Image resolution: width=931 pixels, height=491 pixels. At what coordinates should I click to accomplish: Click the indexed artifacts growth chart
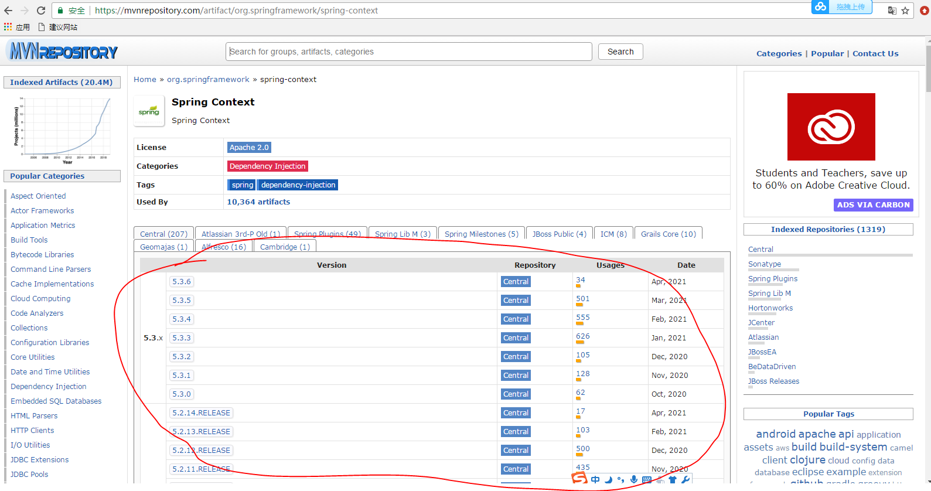click(62, 130)
